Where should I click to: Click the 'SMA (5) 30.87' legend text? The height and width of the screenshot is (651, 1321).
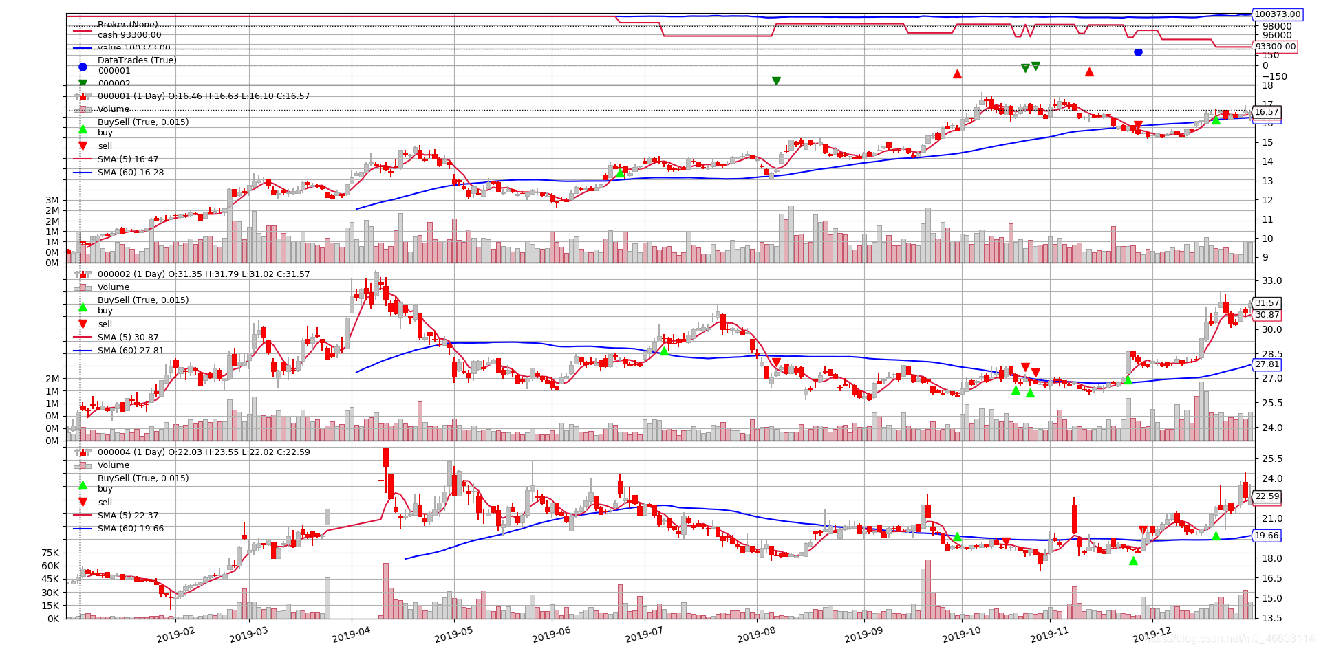tap(128, 338)
